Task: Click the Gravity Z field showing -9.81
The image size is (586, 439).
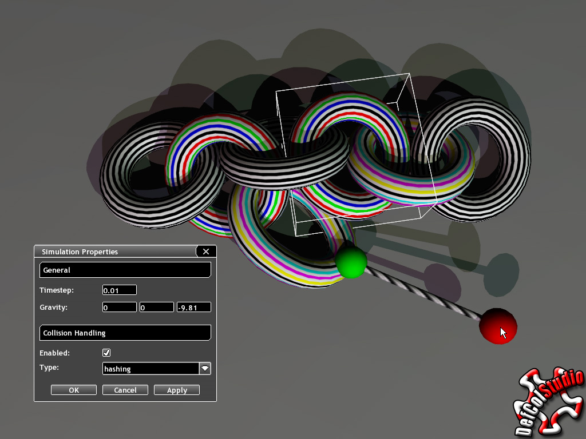Action: 193,307
